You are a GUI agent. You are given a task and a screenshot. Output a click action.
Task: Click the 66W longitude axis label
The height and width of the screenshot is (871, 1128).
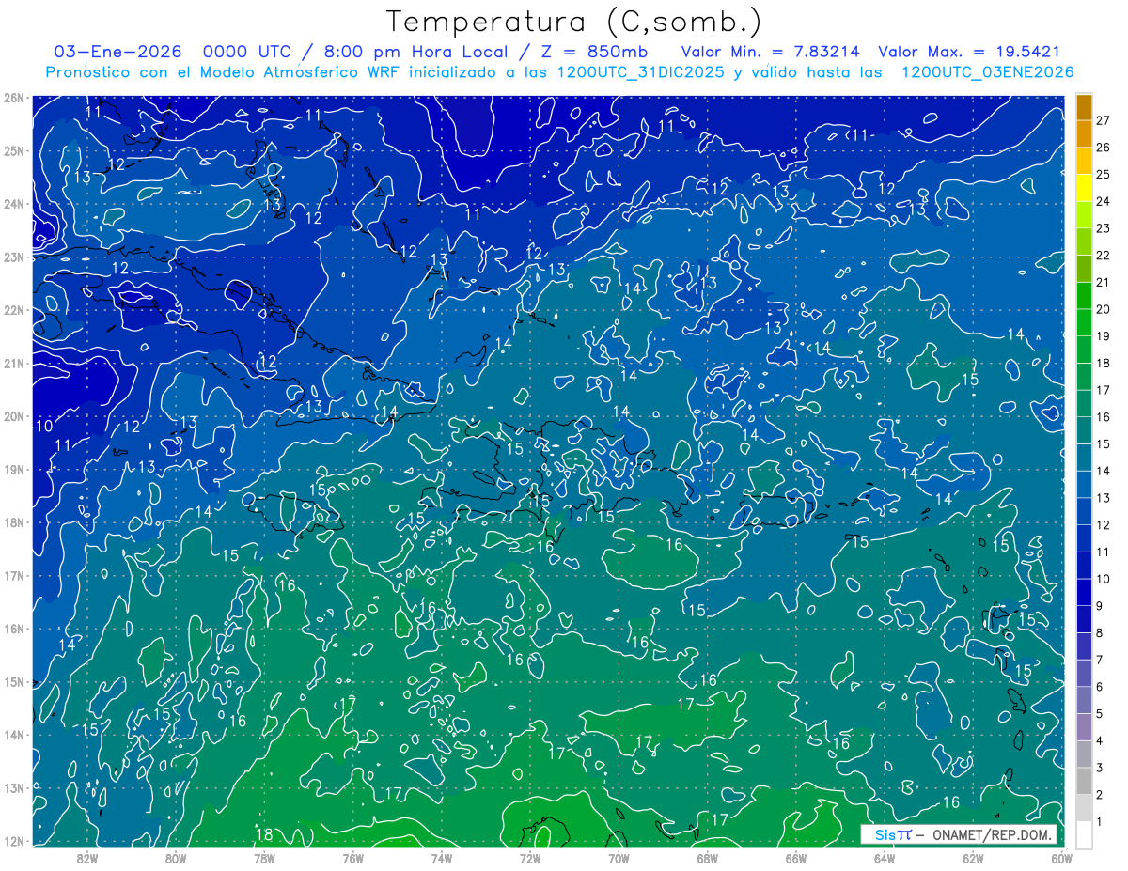(x=796, y=858)
